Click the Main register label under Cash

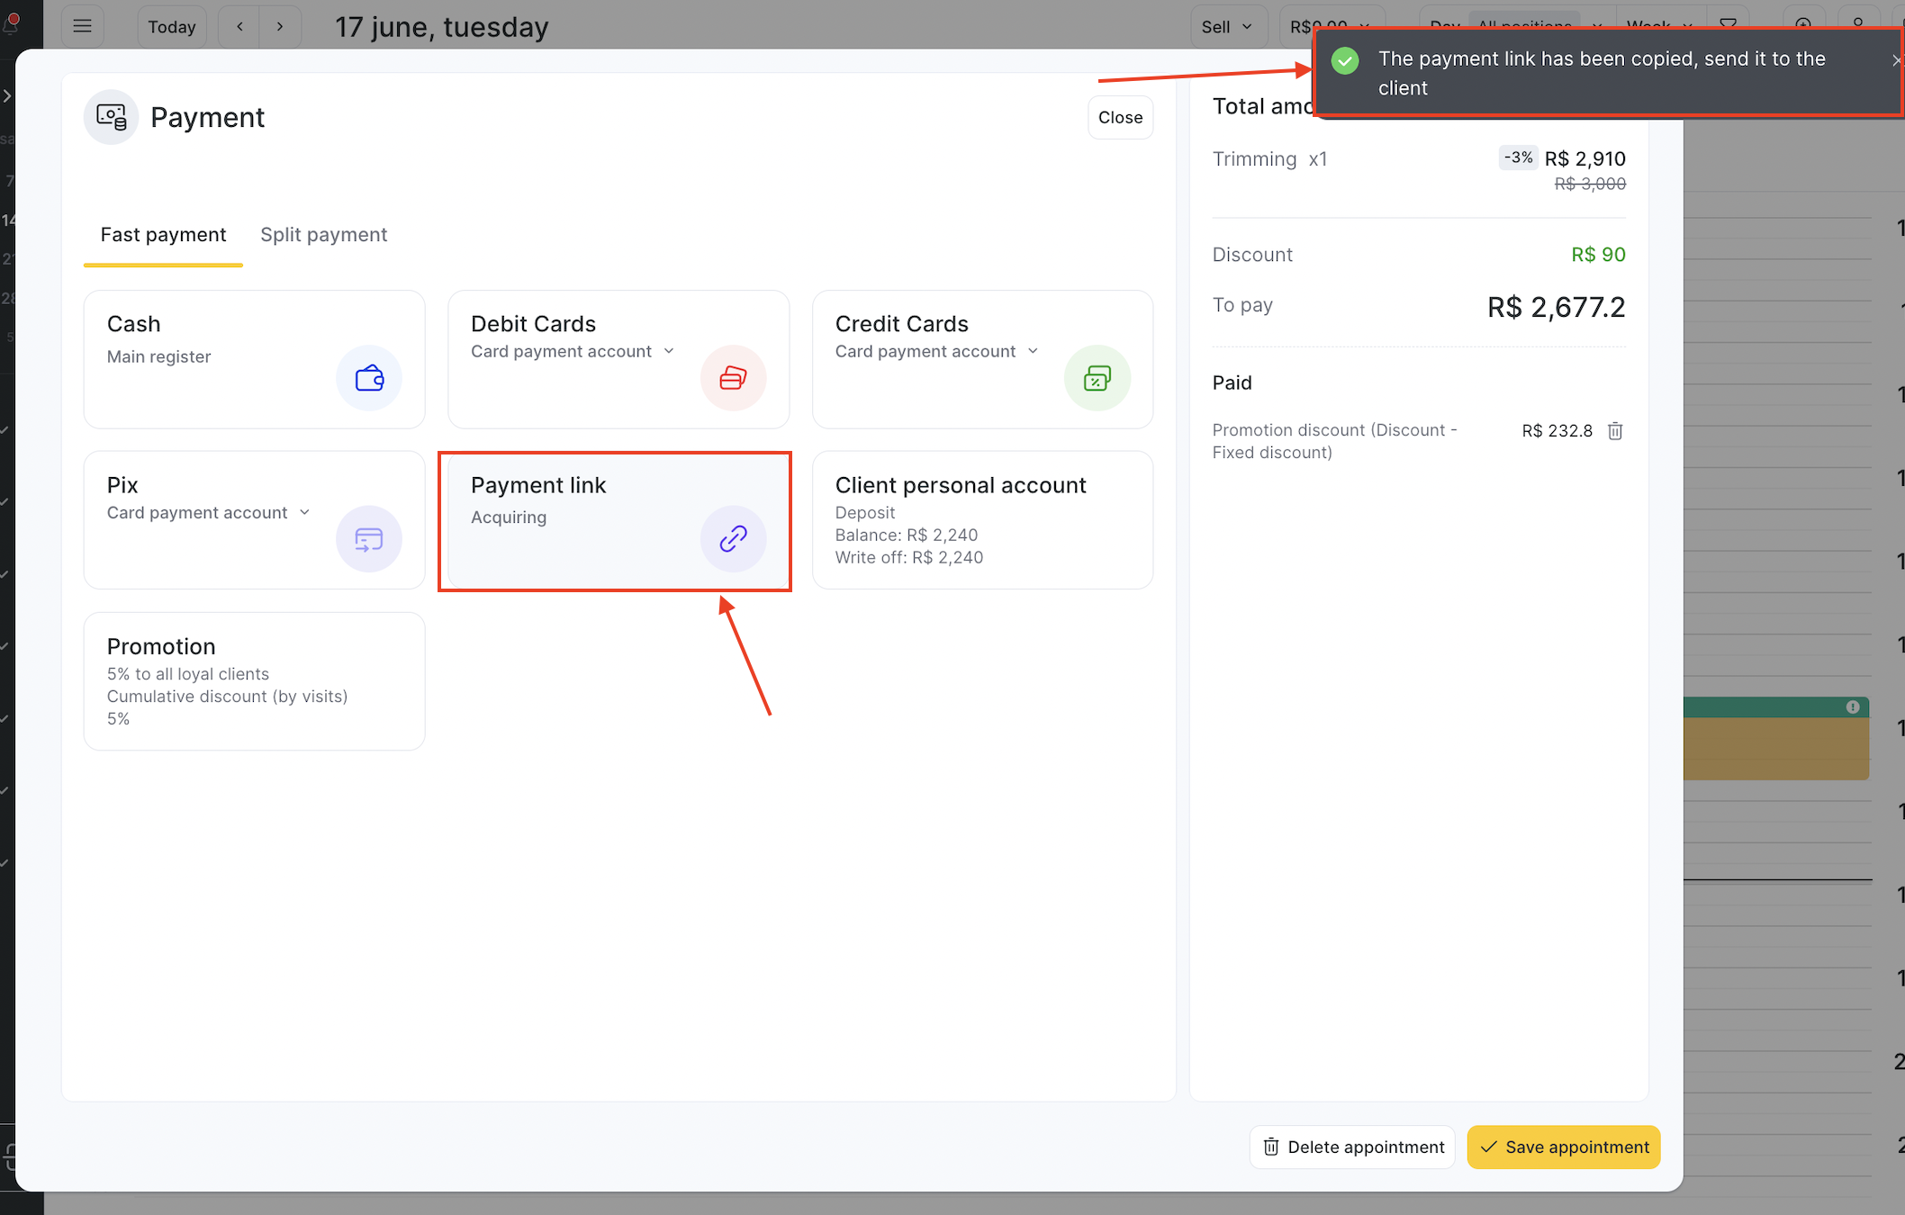tap(158, 357)
